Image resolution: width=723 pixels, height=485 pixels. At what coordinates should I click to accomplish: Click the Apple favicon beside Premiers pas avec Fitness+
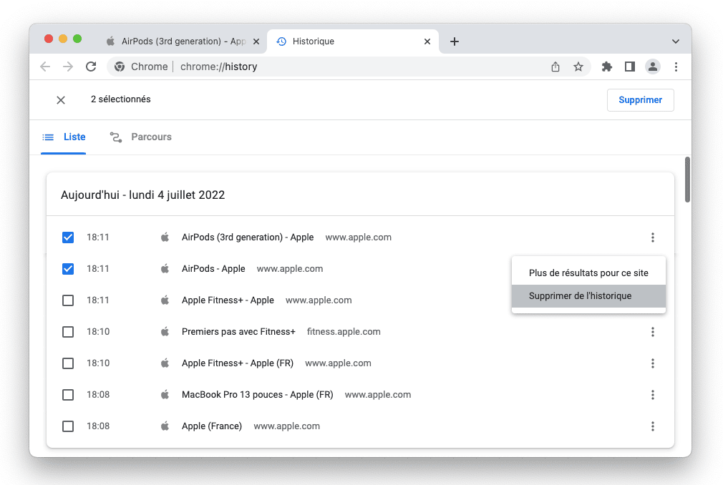[x=165, y=332]
